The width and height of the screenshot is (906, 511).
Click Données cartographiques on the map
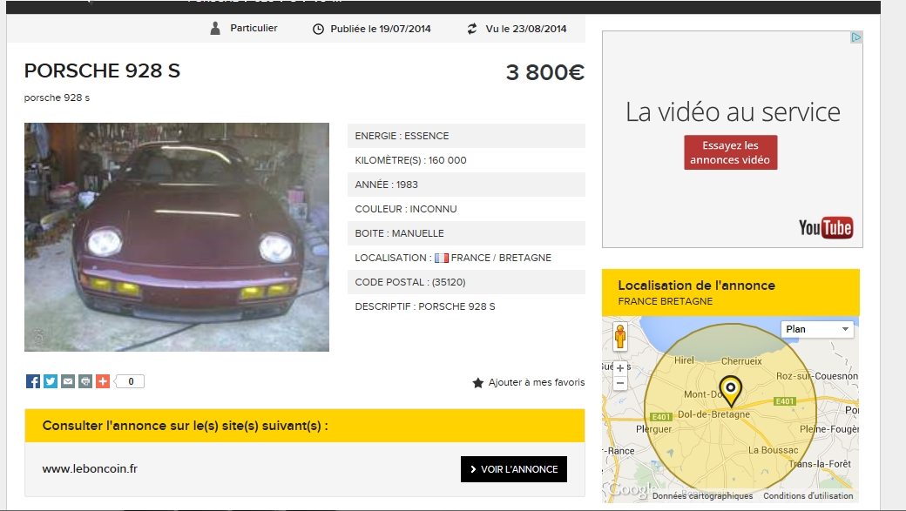tap(703, 496)
